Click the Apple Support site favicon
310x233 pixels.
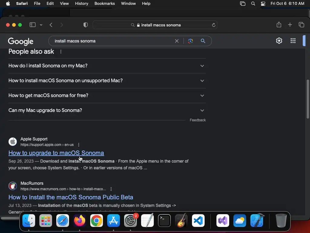13,142
